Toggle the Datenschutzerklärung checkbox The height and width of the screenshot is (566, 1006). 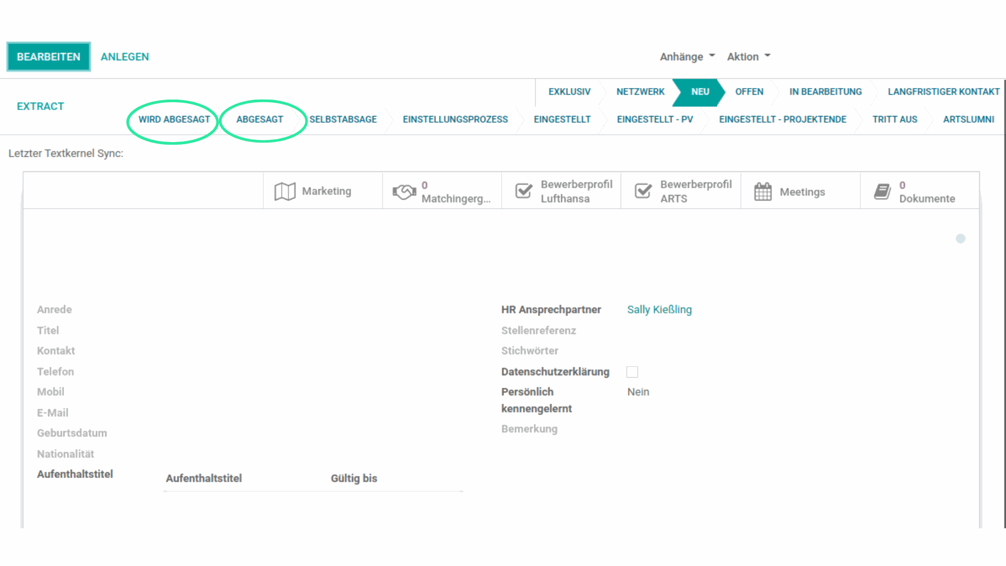pyautogui.click(x=632, y=372)
